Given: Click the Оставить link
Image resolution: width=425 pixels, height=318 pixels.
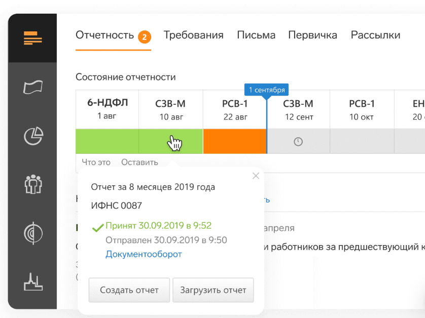Looking at the screenshot, I should pos(139,163).
